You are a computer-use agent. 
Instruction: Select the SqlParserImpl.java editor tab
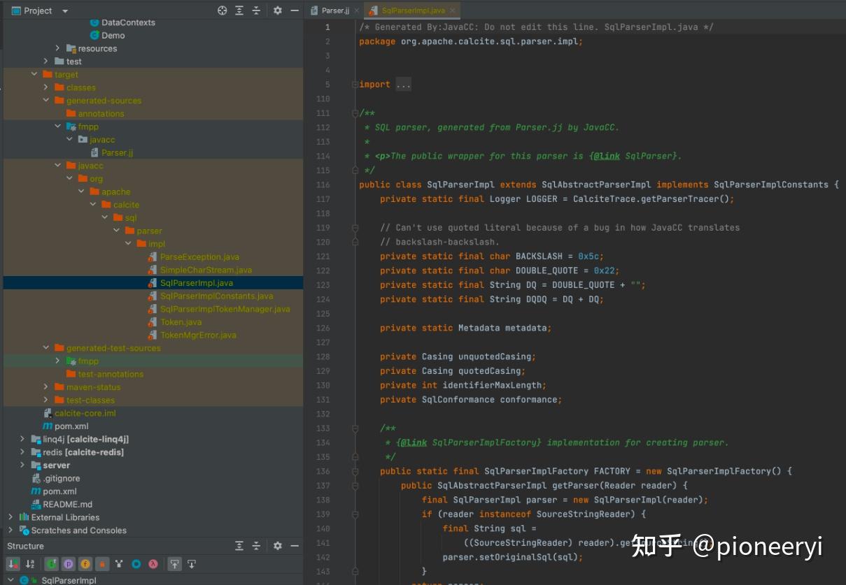412,10
